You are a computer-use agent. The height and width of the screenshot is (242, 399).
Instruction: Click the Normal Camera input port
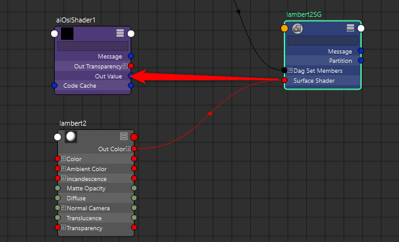coord(58,208)
